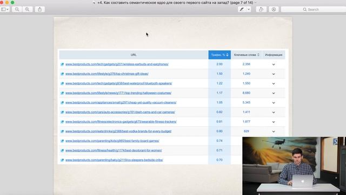Expand info chevron for halloween-costumes row
The width and height of the screenshot is (346, 195).
coord(274,93)
